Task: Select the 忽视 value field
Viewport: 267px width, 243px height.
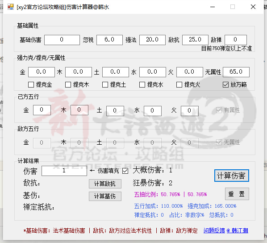Action: pyautogui.click(x=109, y=40)
